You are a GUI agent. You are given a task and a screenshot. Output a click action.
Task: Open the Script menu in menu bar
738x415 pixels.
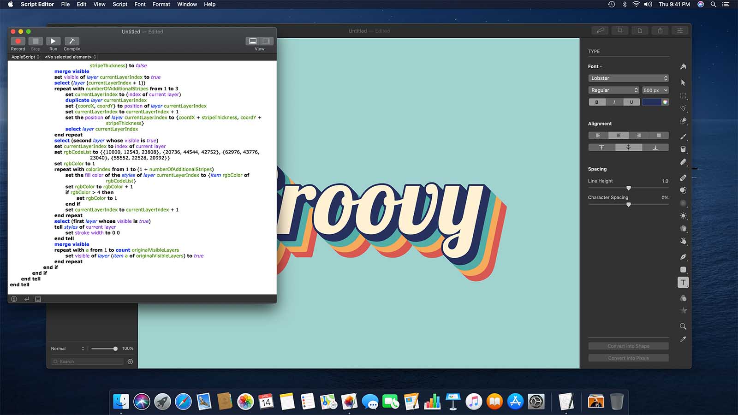pos(120,4)
